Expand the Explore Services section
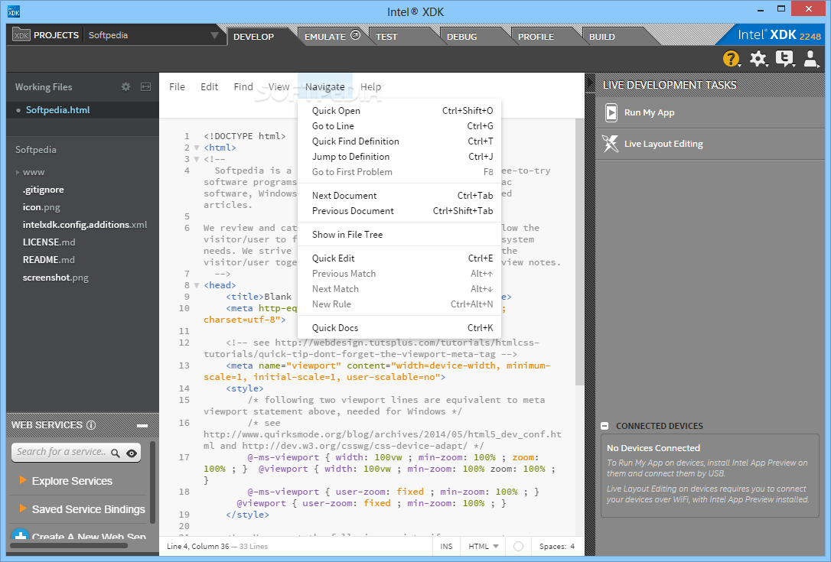831x562 pixels. tap(72, 481)
